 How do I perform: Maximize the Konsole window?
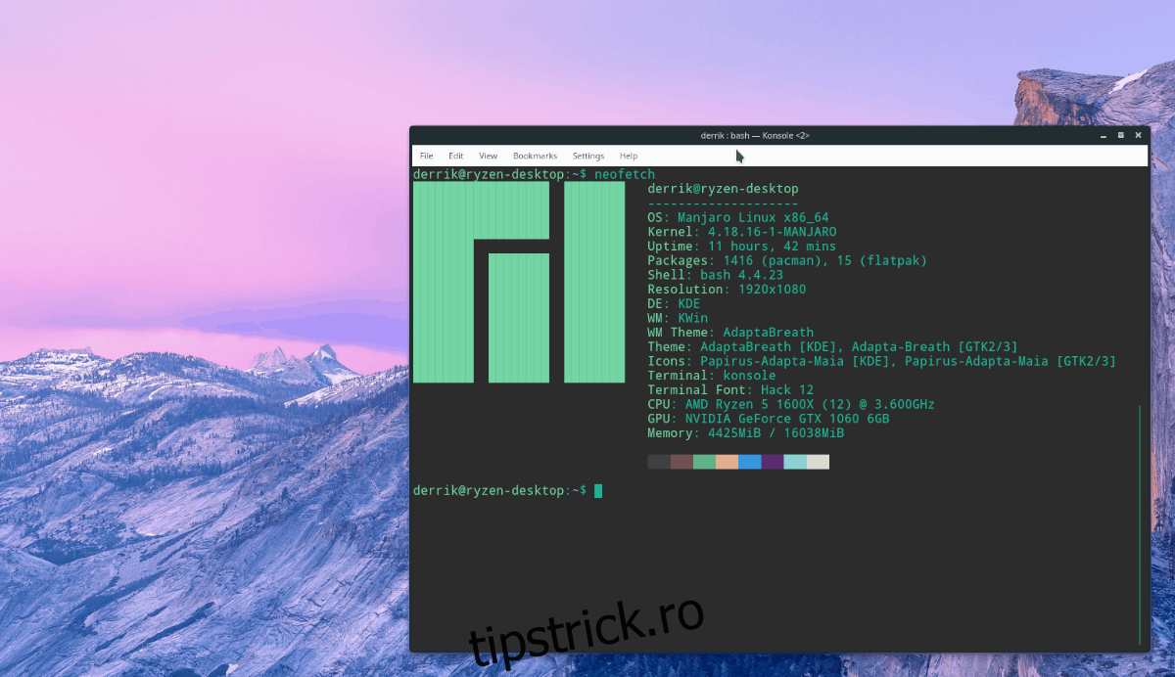tap(1120, 135)
